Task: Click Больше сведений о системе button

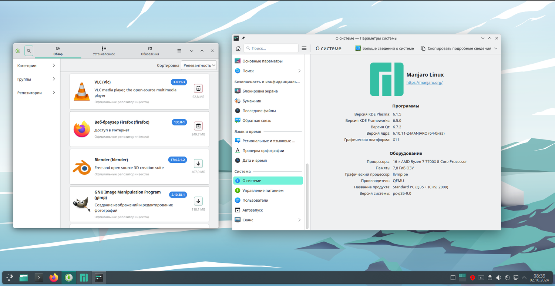Action: coord(384,48)
